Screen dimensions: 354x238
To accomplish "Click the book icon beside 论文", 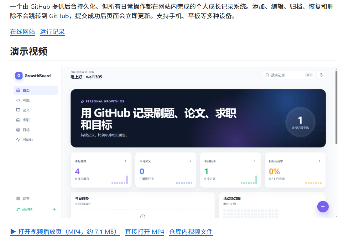I will click(18, 110).
